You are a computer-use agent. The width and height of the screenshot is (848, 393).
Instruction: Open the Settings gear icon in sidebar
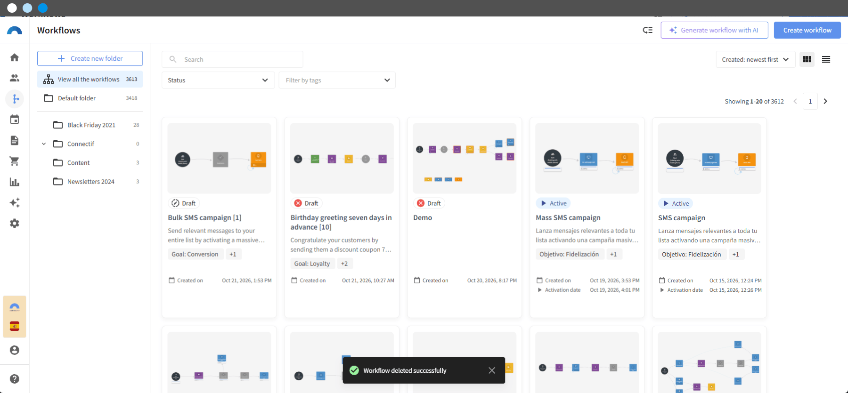(15, 223)
